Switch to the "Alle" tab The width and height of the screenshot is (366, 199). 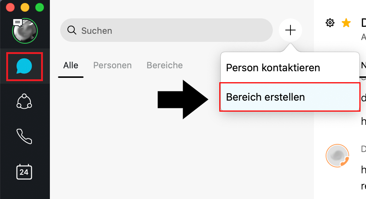(71, 65)
